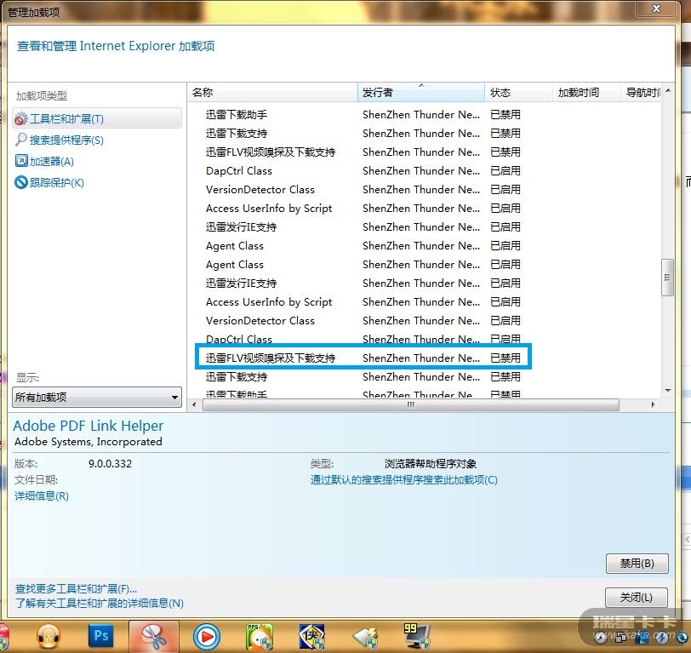The width and height of the screenshot is (691, 653).
Task: Click the add-on list's scroll up arrow
Action: [x=668, y=90]
